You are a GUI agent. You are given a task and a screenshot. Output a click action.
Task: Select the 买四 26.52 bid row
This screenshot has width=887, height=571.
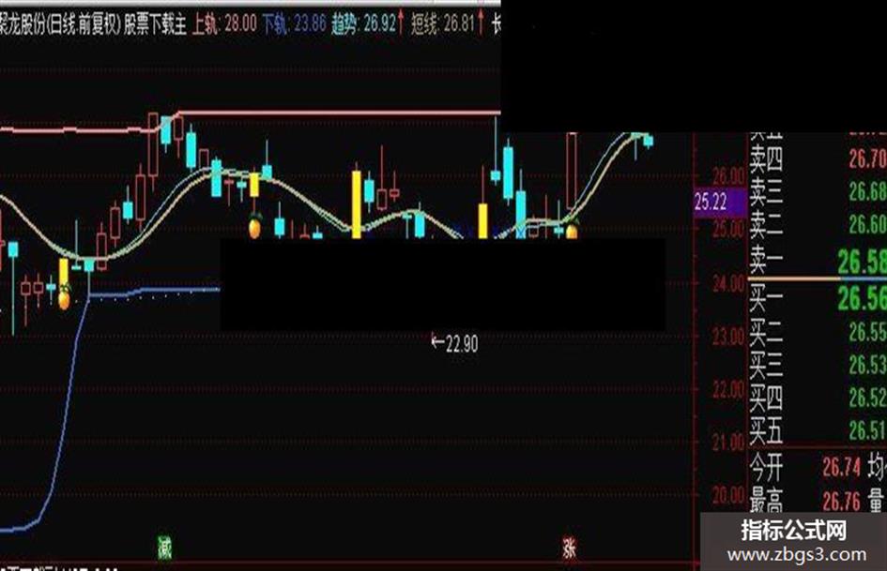[x=818, y=398]
